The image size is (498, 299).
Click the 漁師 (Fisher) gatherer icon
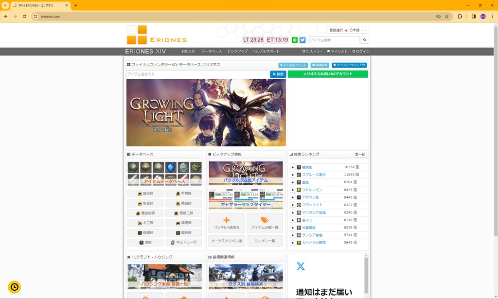pos(144,242)
